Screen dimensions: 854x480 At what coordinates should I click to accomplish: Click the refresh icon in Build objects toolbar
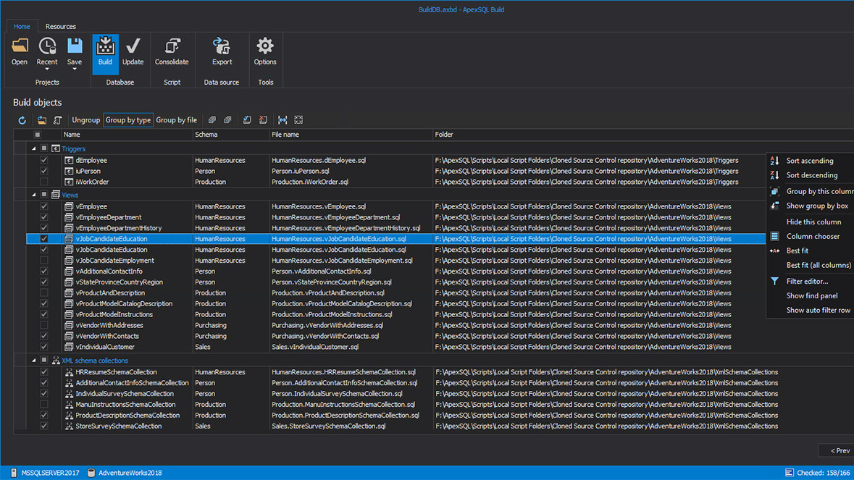coord(22,120)
